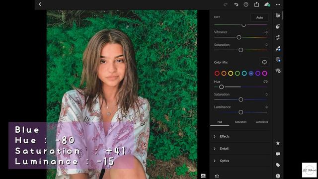Open the Edit sliders panel icon
The height and width of the screenshot is (179, 318).
[x=278, y=15]
